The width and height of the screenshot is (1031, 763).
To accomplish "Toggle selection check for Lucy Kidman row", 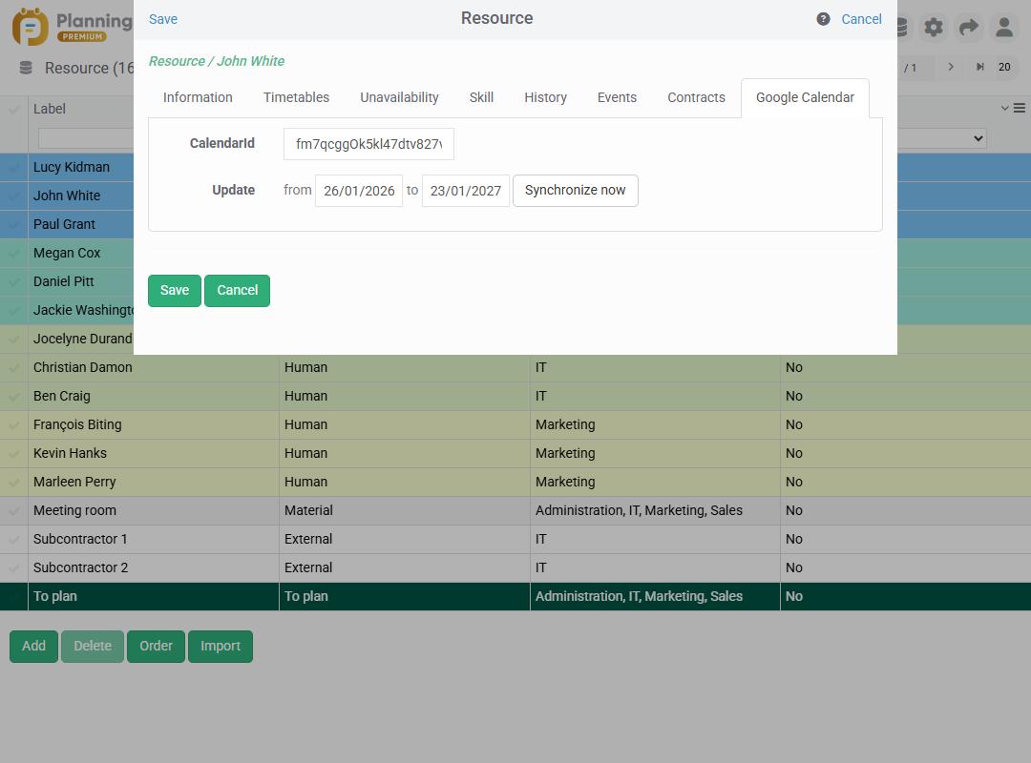I will (x=13, y=168).
